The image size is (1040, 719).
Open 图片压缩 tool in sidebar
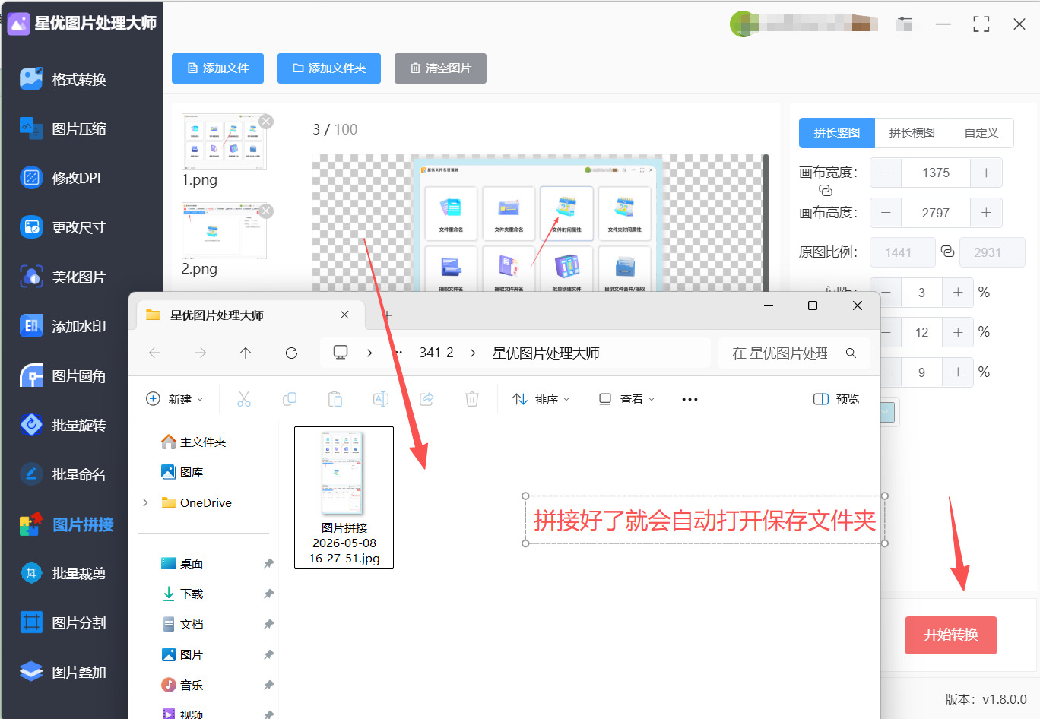pyautogui.click(x=64, y=128)
